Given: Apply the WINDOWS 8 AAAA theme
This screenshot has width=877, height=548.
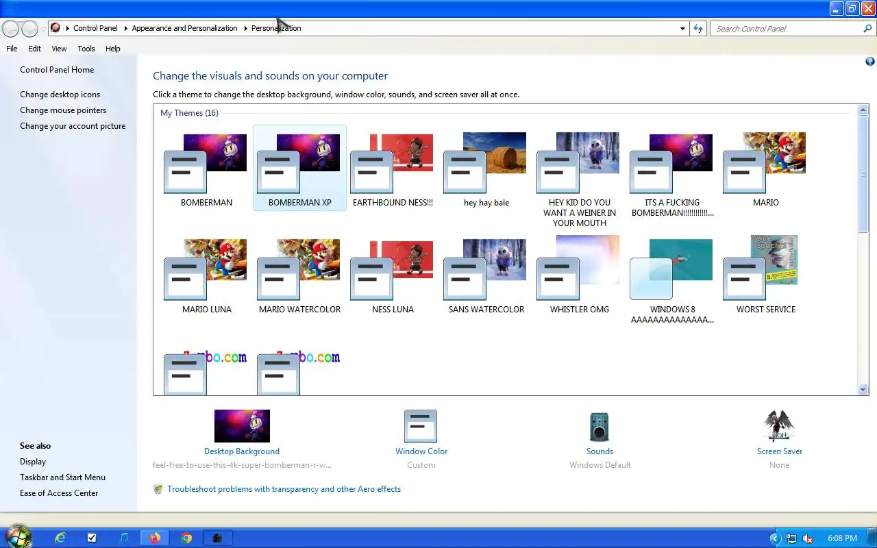Looking at the screenshot, I should pos(673,281).
